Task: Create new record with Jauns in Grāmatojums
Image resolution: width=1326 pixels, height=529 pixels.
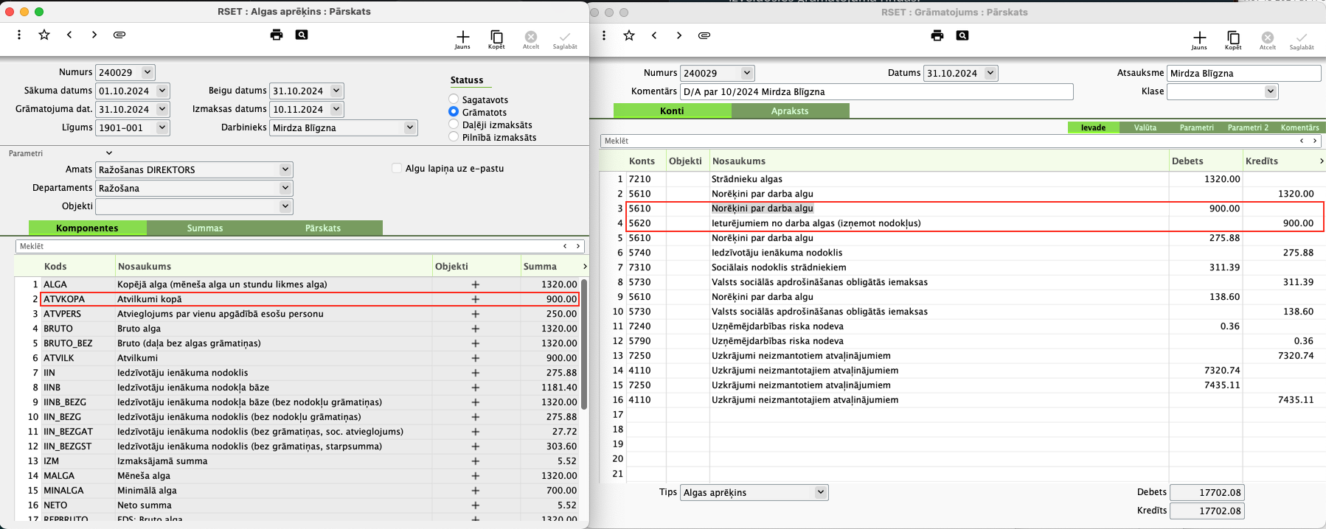Action: point(1199,41)
